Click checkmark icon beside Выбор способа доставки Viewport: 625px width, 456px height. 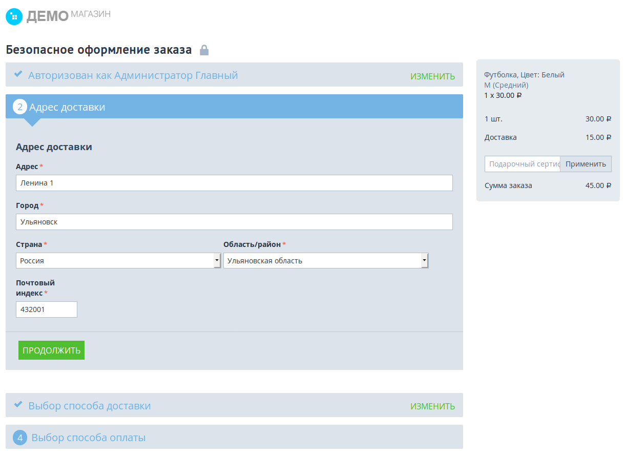point(18,405)
